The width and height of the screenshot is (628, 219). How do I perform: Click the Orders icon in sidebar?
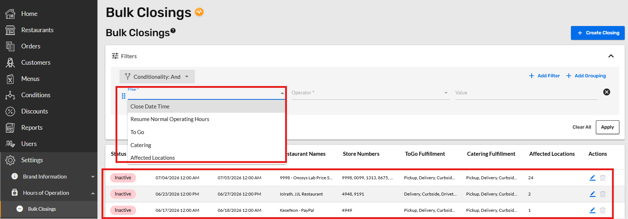pyautogui.click(x=10, y=46)
